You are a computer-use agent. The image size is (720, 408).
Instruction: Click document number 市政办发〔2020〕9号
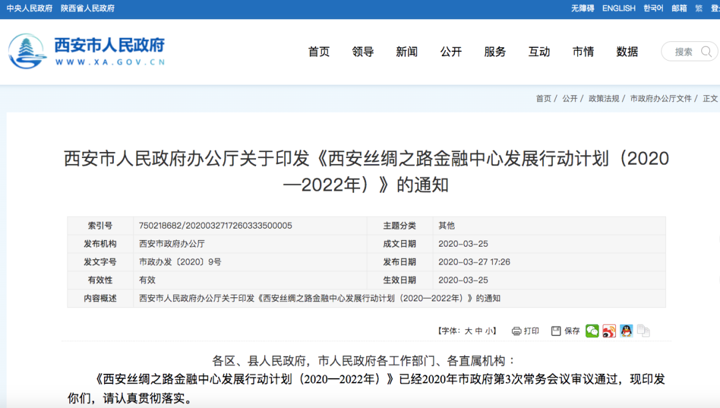pos(180,261)
